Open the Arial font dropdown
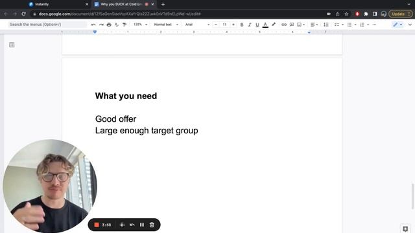The width and height of the screenshot is (415, 233). 197,25
